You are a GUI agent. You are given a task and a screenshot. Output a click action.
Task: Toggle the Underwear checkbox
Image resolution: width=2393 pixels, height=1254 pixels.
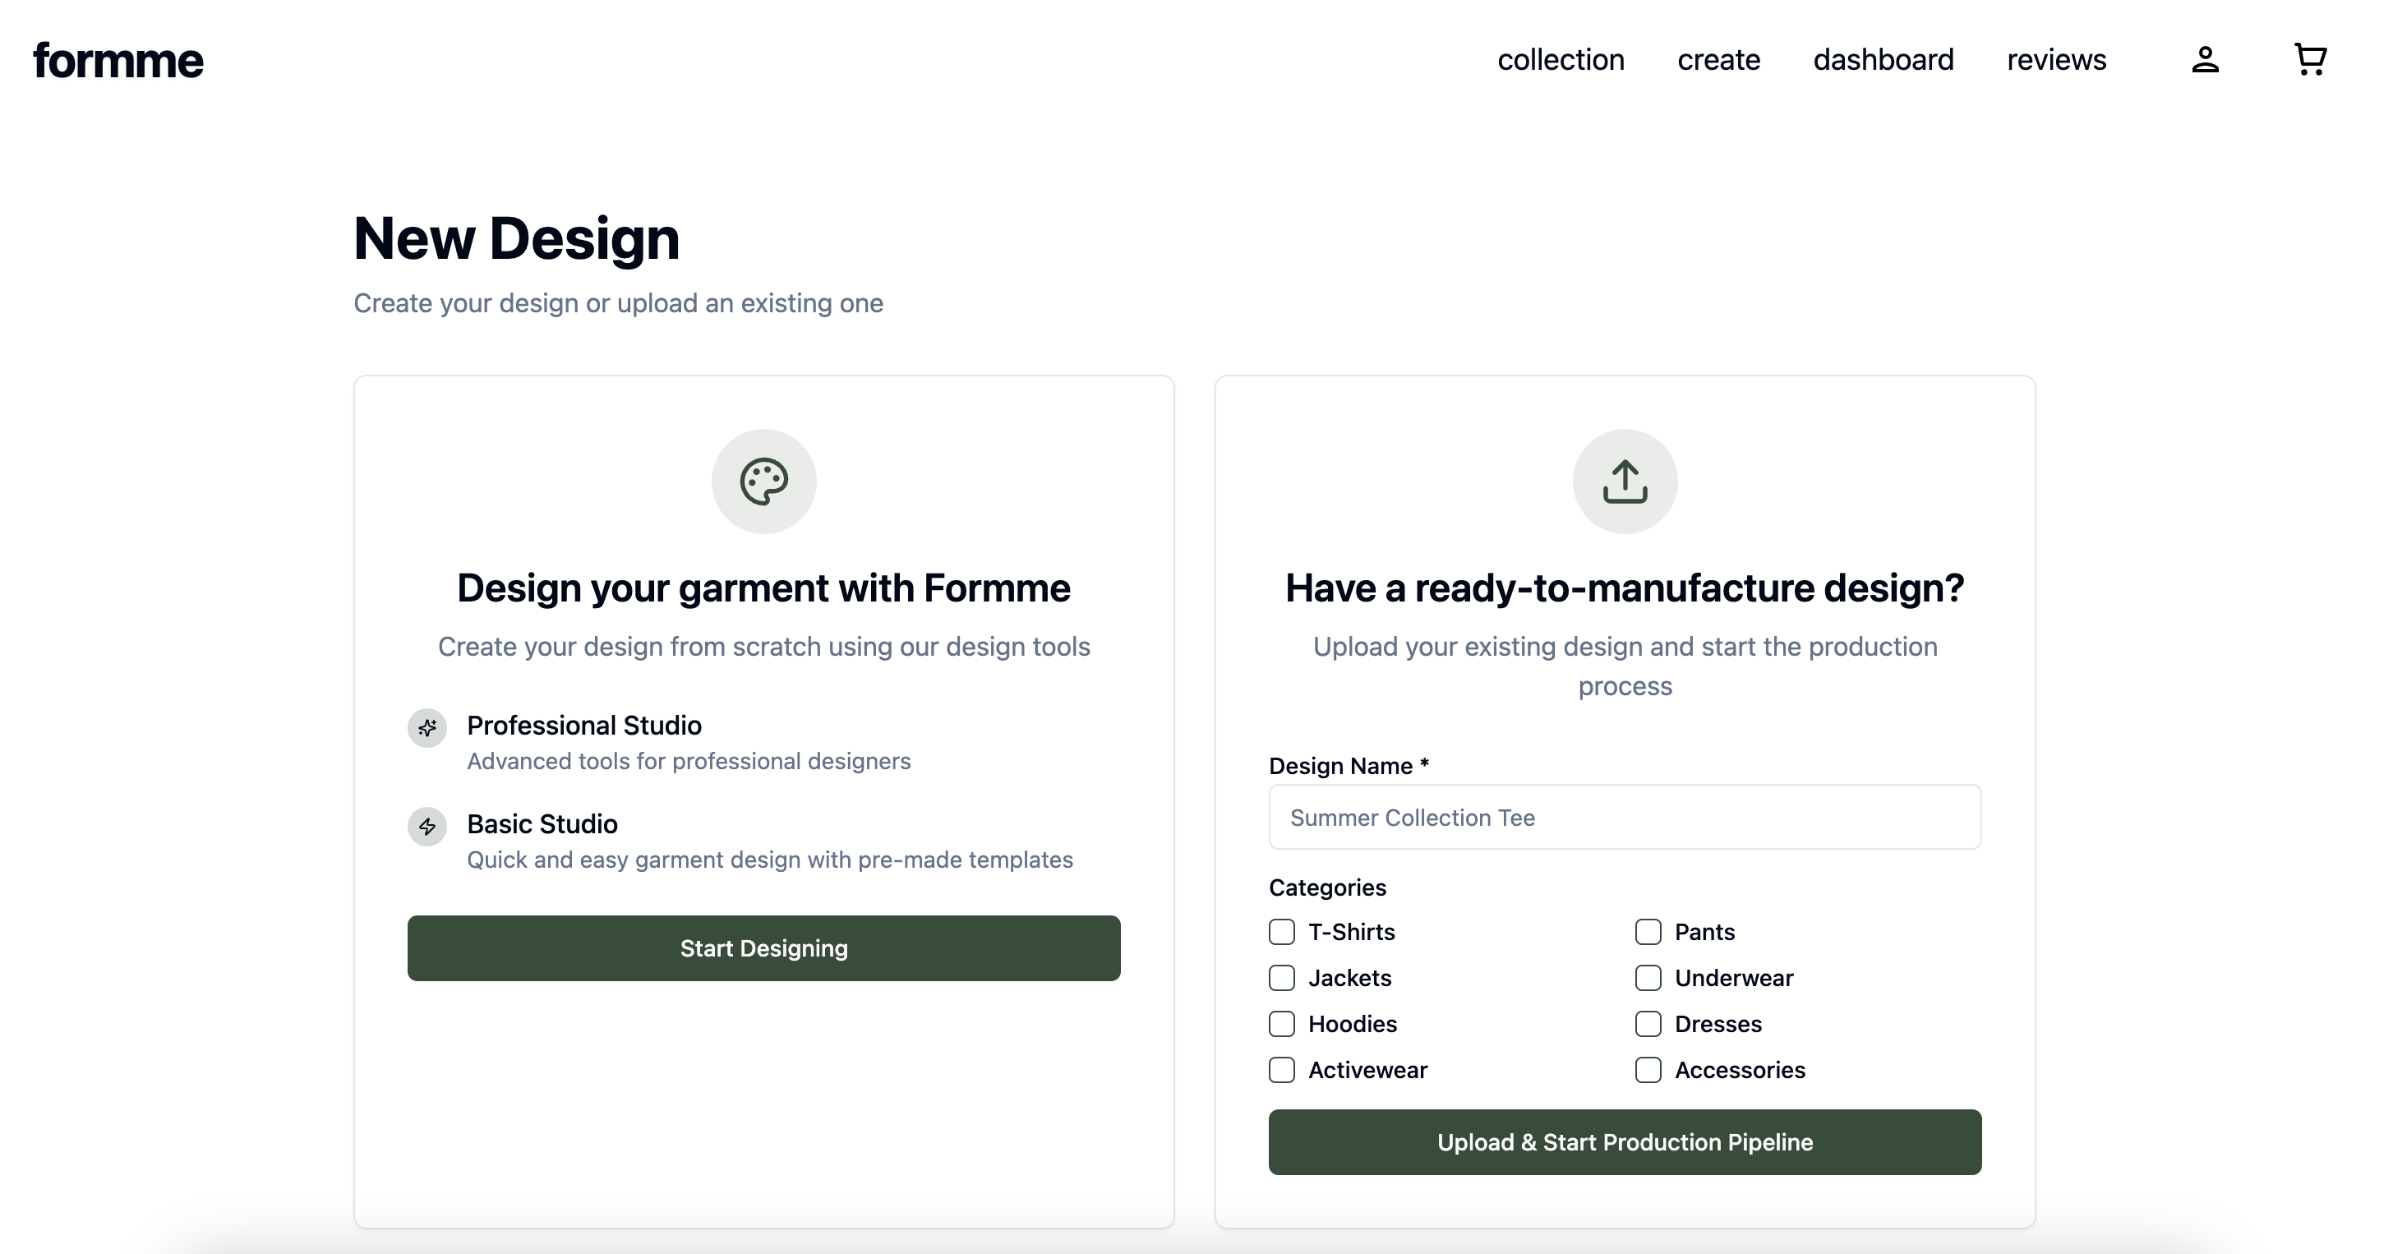(x=1648, y=978)
